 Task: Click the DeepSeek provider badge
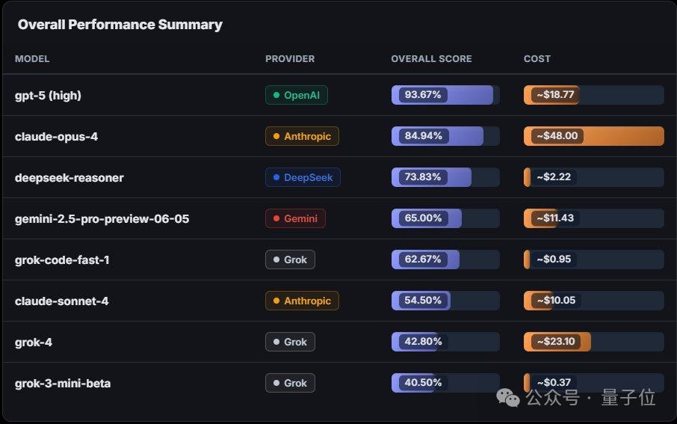point(303,177)
